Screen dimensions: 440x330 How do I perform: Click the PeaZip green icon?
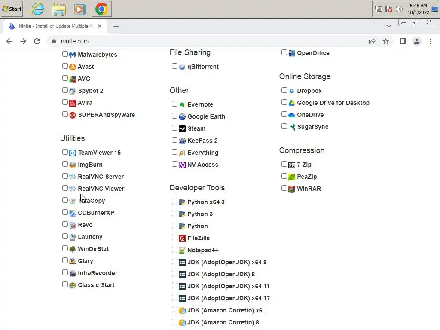(x=292, y=177)
